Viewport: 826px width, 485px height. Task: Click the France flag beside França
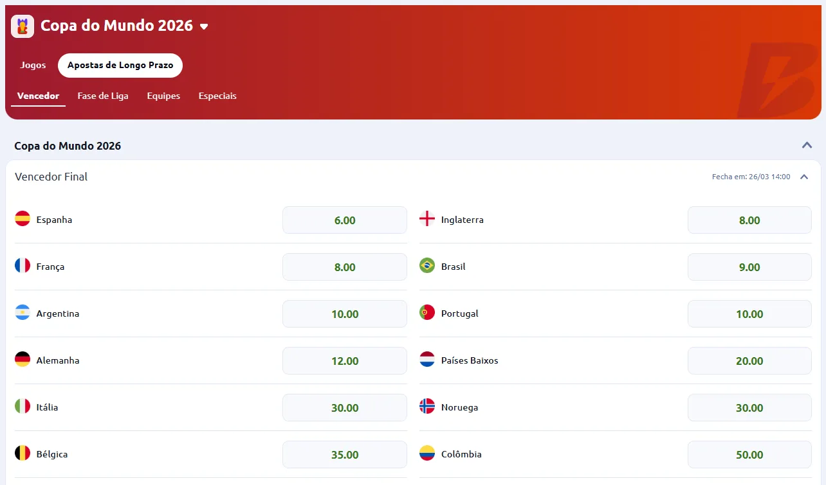[x=21, y=265]
